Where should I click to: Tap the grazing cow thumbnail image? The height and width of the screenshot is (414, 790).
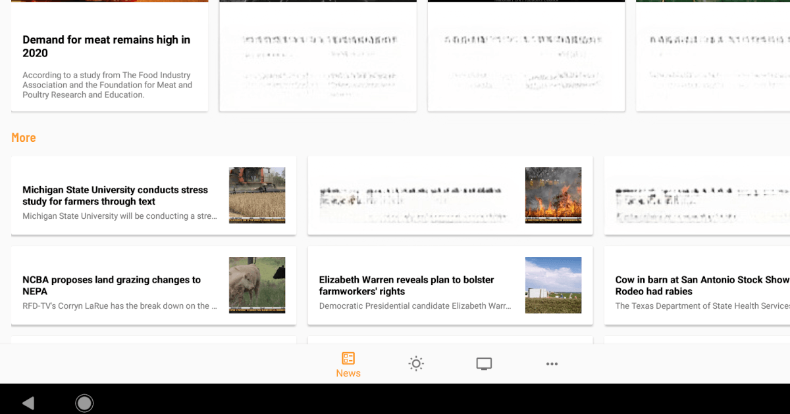257,285
